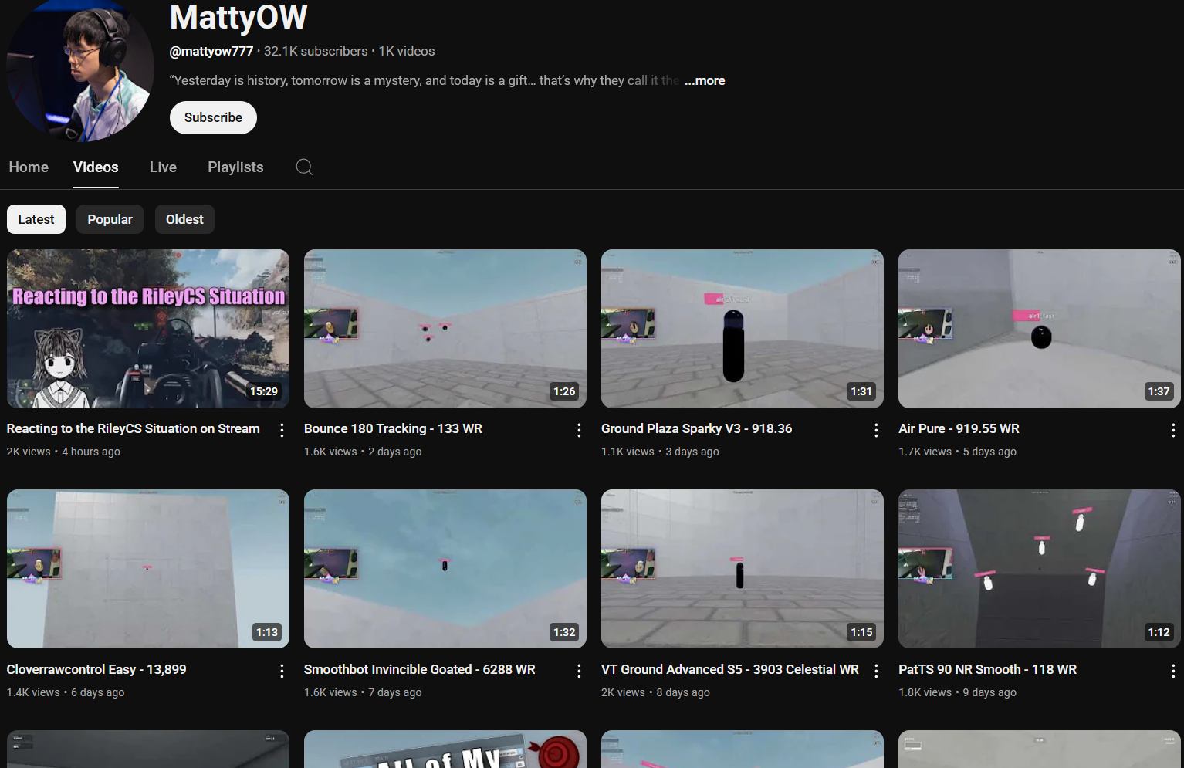Open options menu for Cloverrawcontrol Easy video
1184x768 pixels.
282,671
